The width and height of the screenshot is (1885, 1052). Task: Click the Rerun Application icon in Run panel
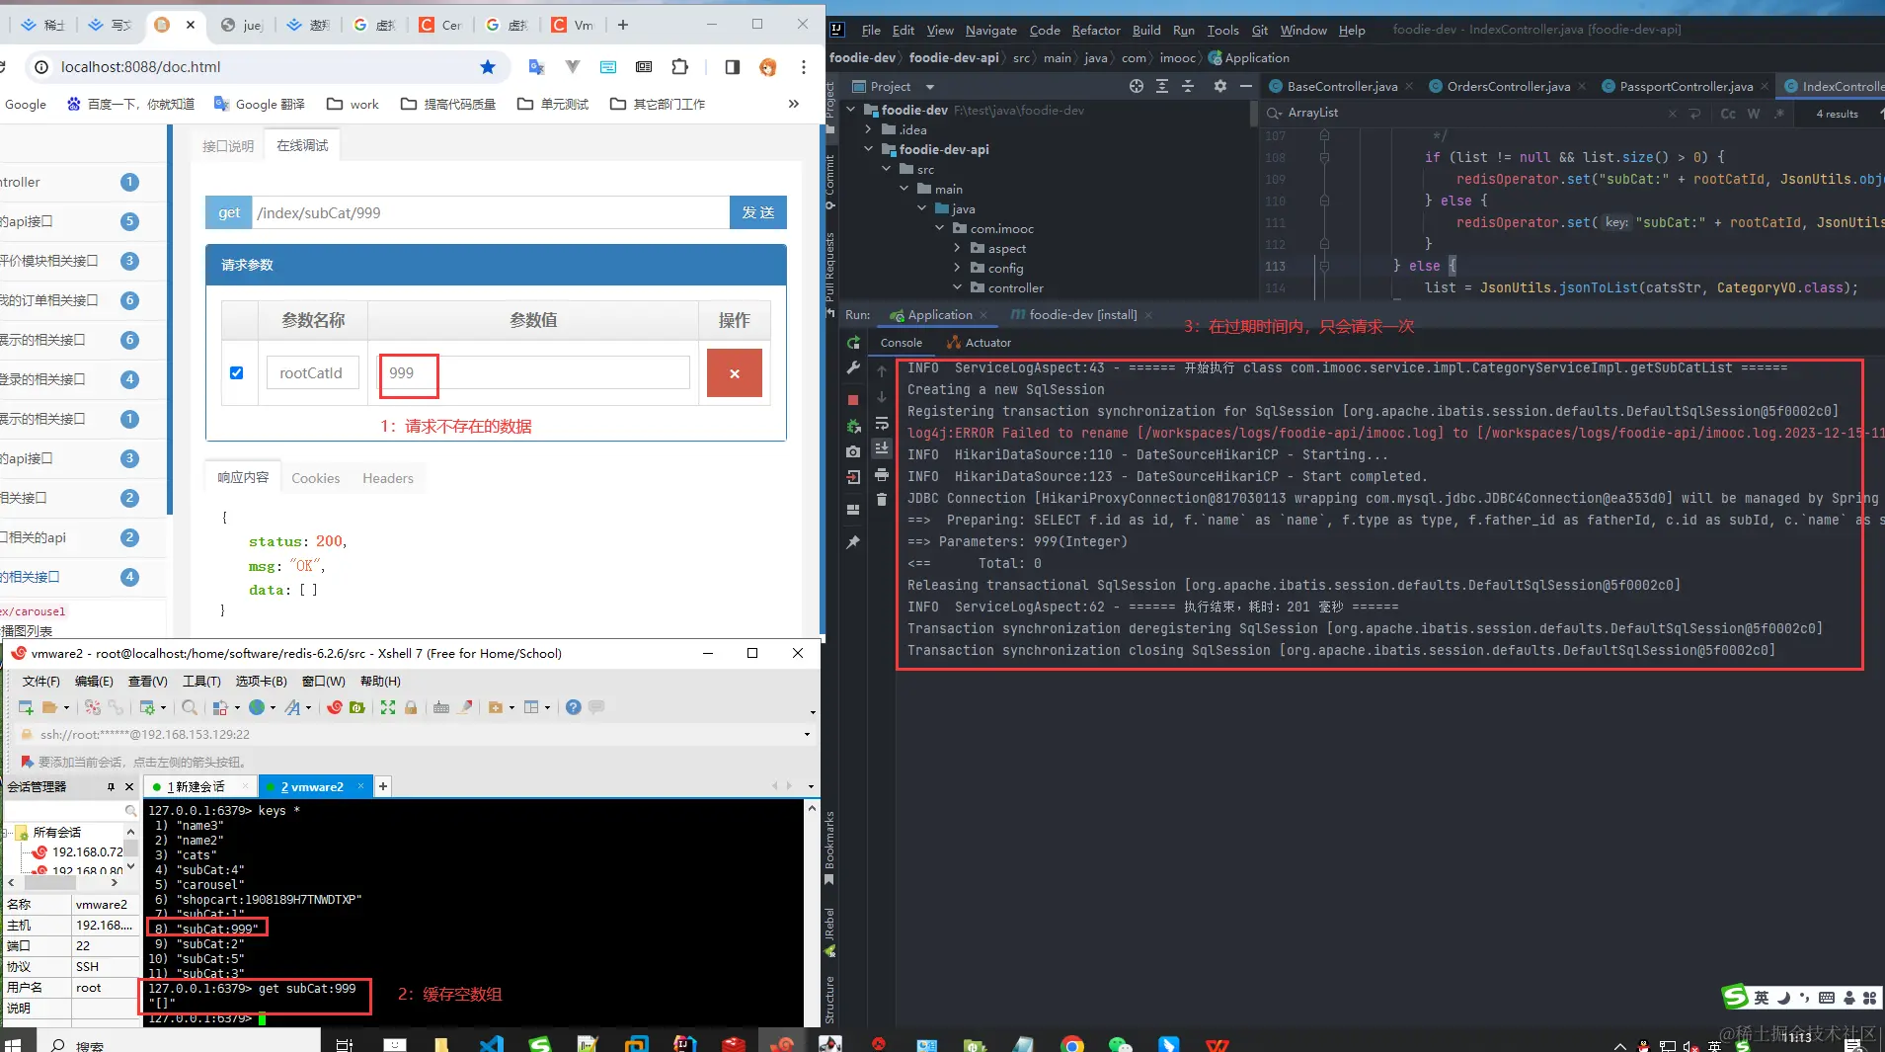pos(853,343)
